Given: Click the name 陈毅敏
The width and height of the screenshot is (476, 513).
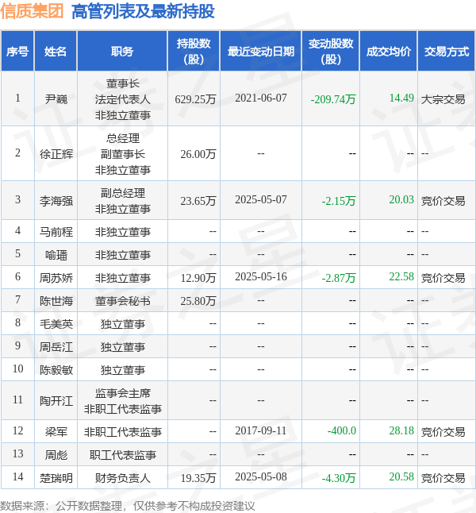Looking at the screenshot, I should (x=56, y=370).
